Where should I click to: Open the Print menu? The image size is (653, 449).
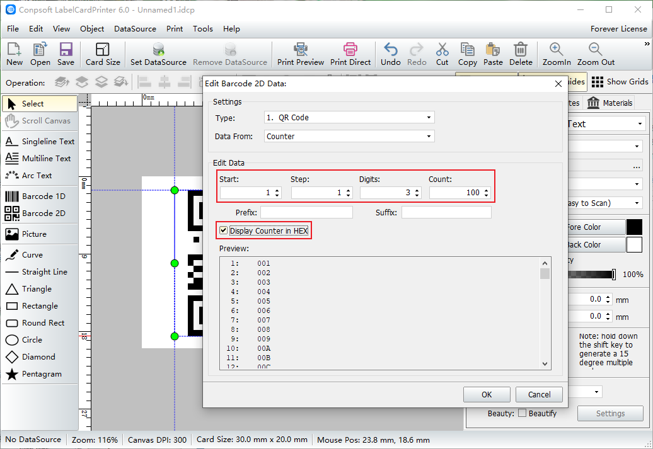(x=175, y=29)
